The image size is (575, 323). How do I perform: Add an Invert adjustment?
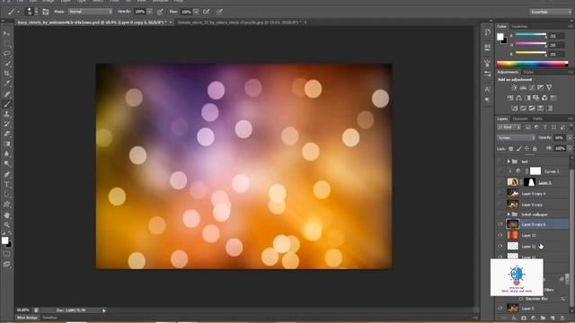pyautogui.click(x=514, y=108)
